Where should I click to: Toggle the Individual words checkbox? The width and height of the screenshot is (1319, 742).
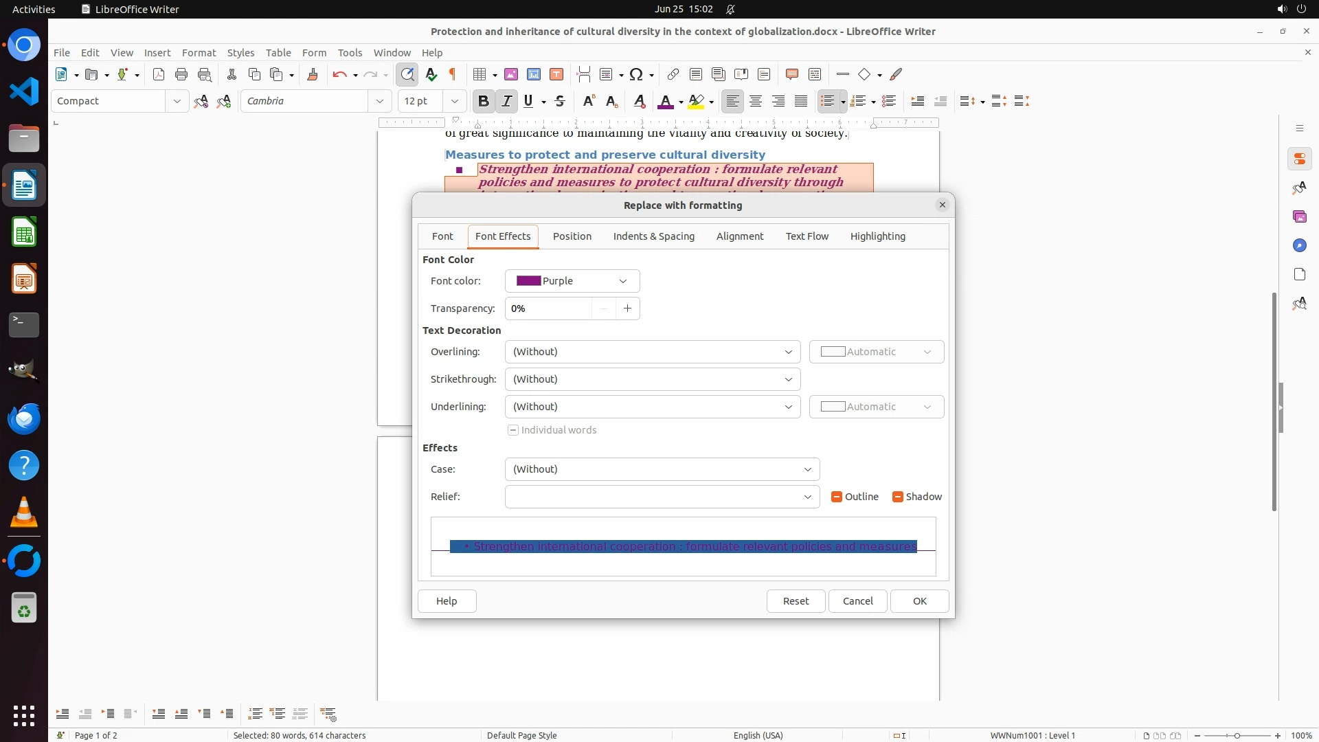[x=513, y=430]
